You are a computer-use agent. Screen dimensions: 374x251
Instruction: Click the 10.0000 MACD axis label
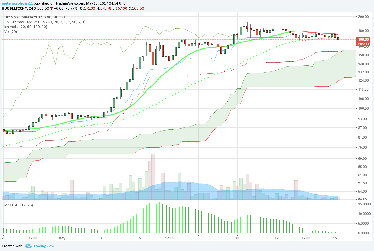(364, 214)
